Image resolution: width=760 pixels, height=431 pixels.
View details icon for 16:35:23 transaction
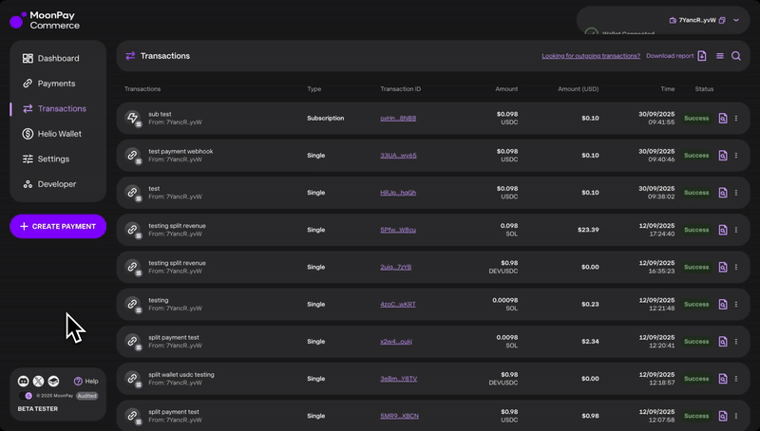pos(723,268)
